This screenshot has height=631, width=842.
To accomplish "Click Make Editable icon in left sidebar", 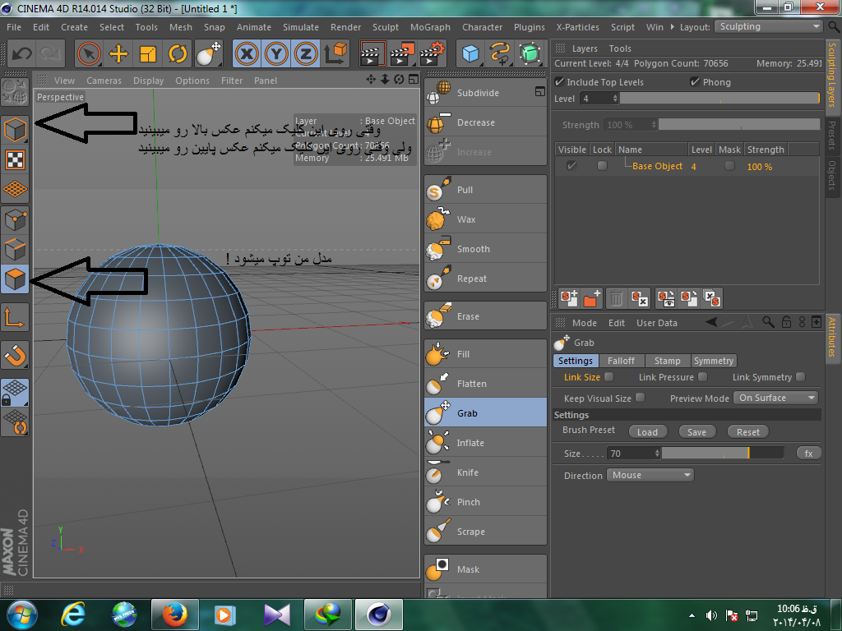I will tap(15, 92).
